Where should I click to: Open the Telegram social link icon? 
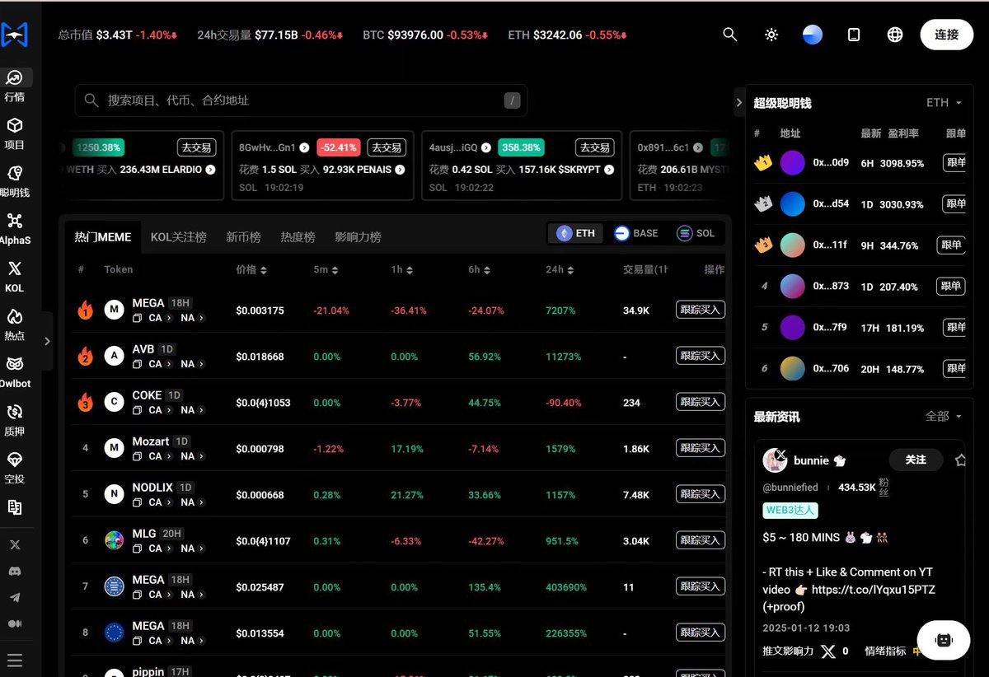(x=15, y=597)
